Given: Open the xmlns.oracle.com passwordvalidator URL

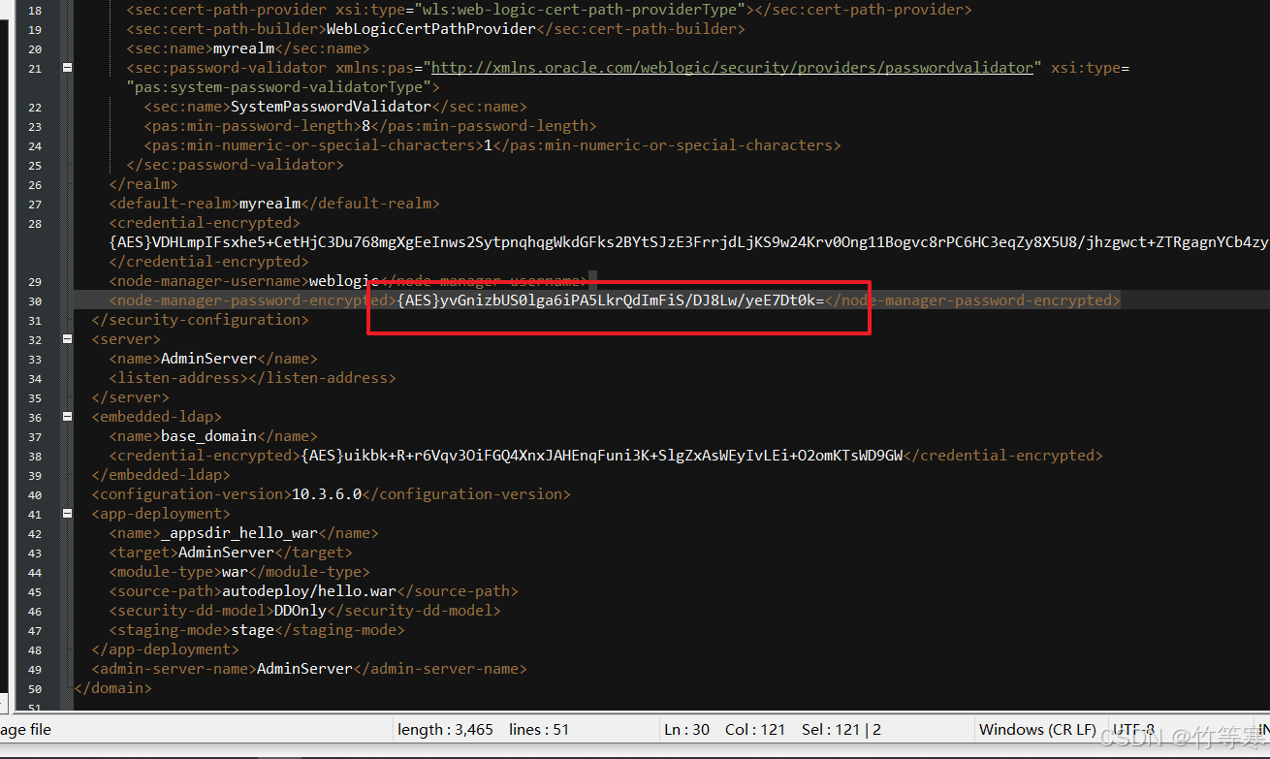Looking at the screenshot, I should click(732, 68).
